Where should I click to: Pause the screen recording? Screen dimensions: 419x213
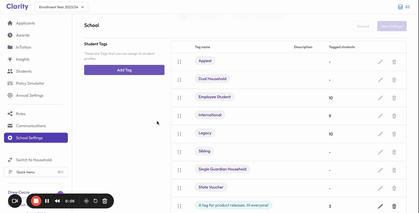47,201
